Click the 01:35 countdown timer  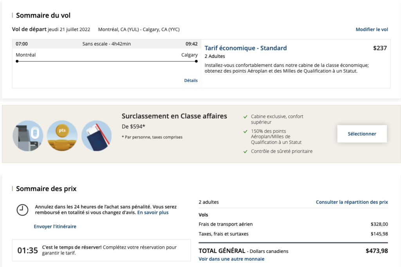(x=28, y=250)
